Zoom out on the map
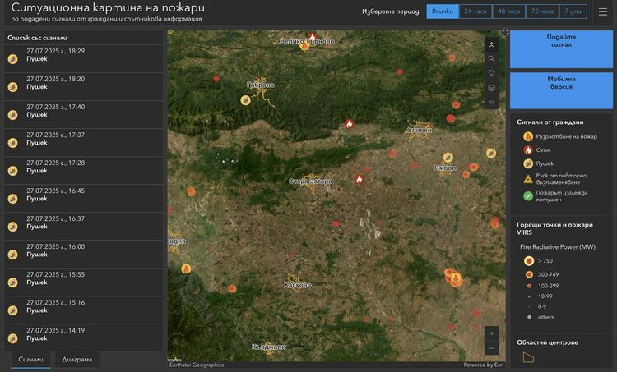 [x=491, y=348]
